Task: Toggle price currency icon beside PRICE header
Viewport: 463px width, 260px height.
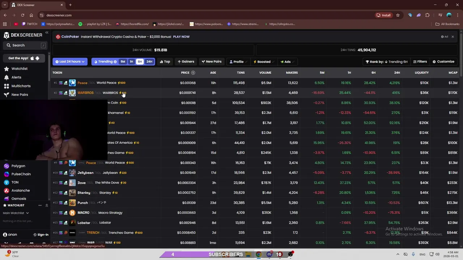Action: (x=193, y=73)
